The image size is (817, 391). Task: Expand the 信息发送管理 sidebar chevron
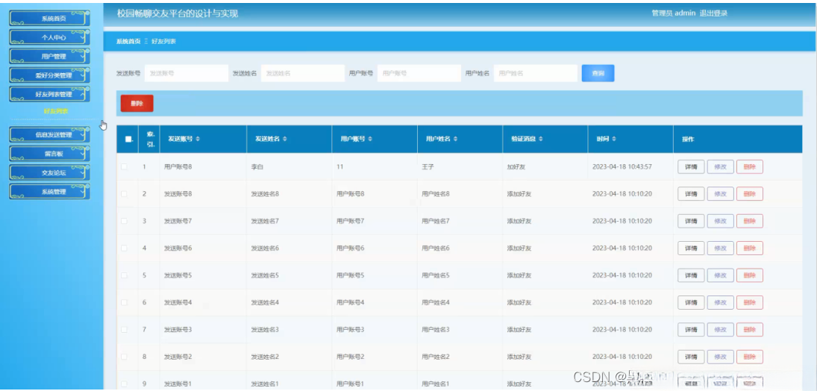[81, 134]
